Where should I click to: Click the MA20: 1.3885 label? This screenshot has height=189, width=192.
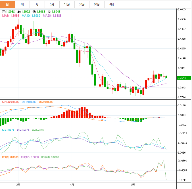click(52, 16)
